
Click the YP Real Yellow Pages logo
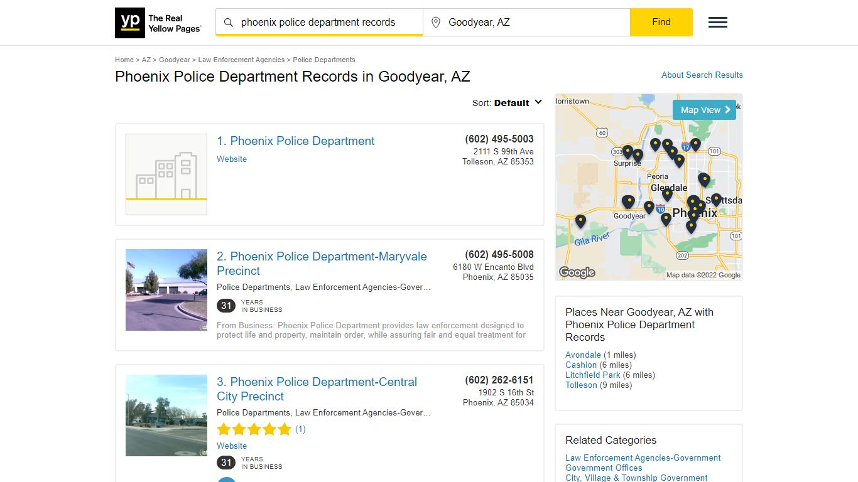tap(158, 23)
